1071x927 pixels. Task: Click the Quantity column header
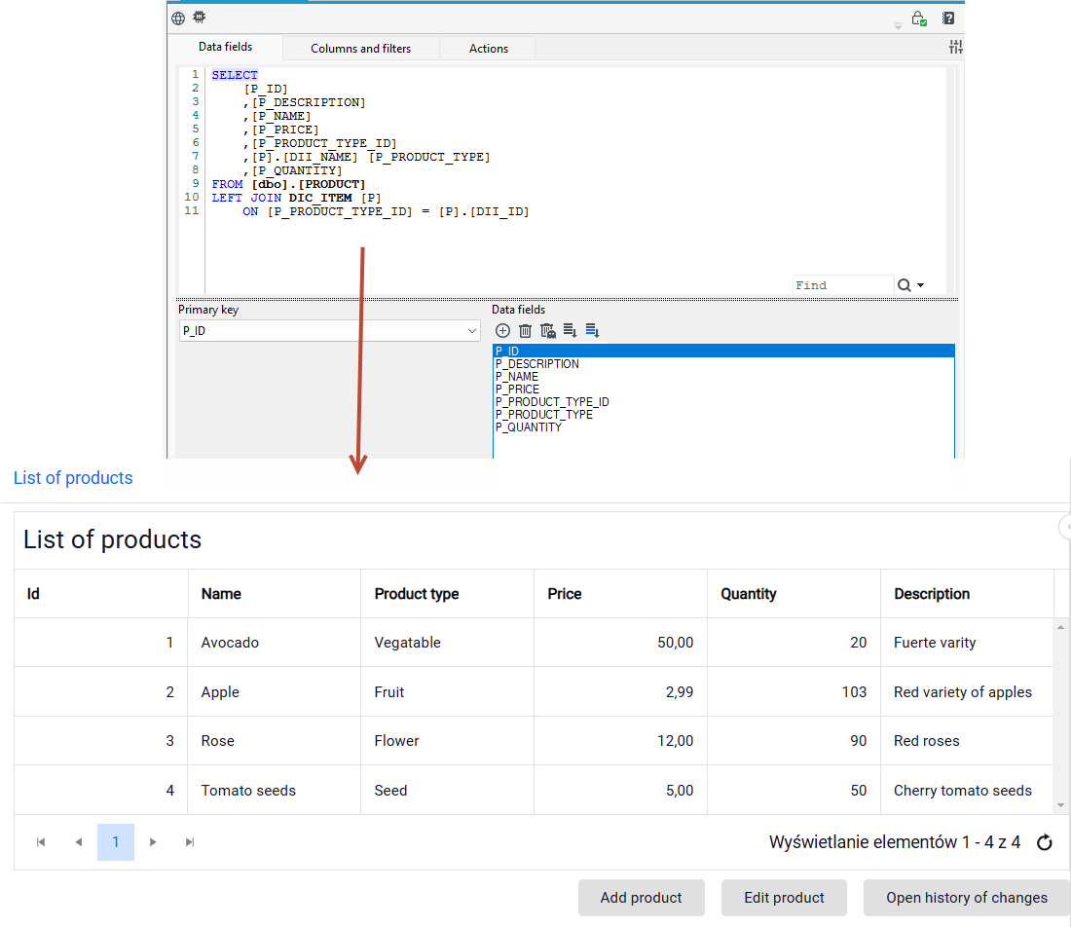tap(794, 594)
